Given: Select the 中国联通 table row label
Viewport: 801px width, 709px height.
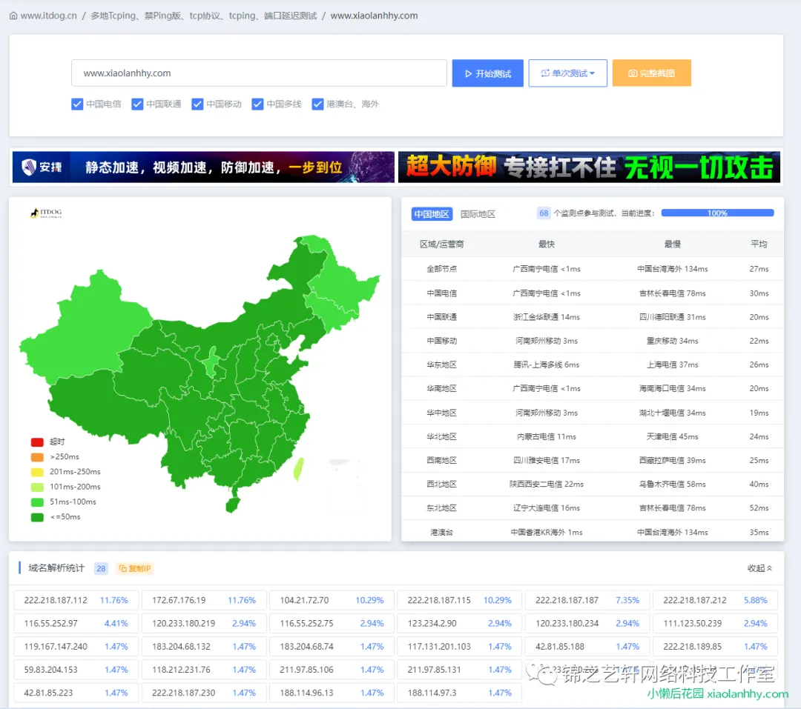Looking at the screenshot, I should [x=442, y=317].
